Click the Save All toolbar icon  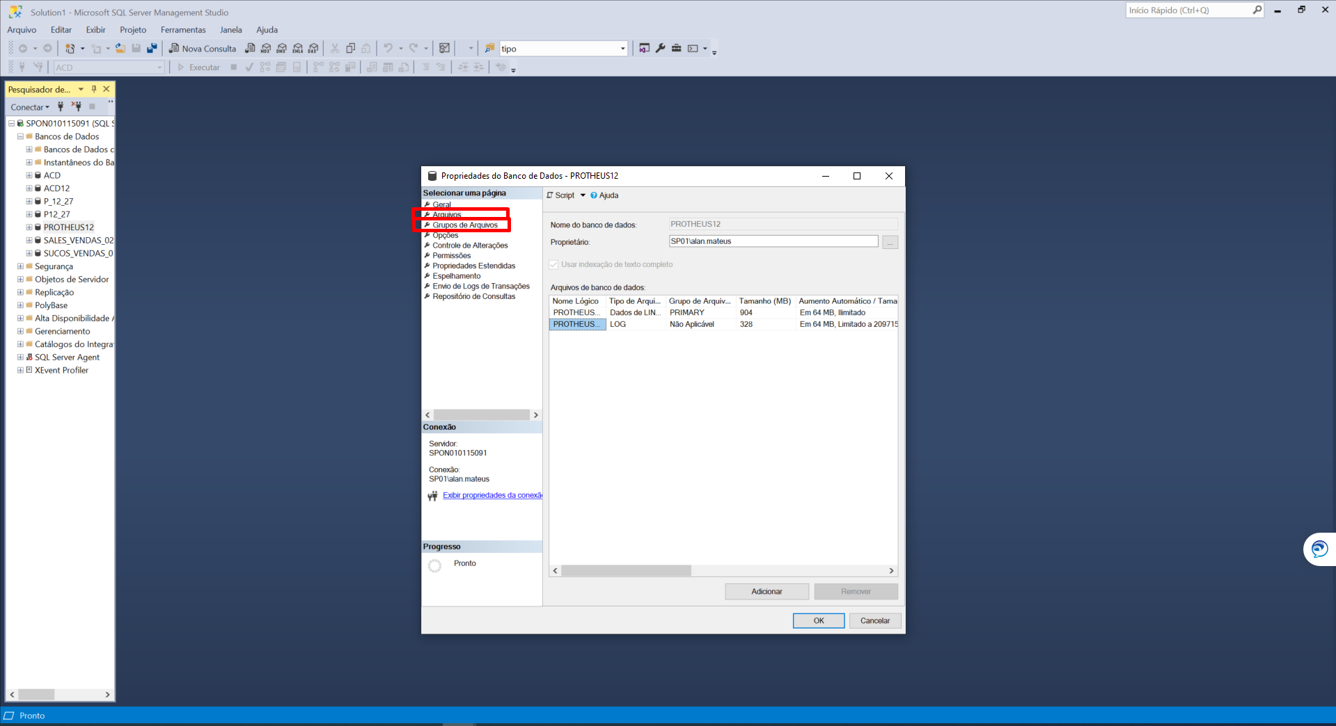(152, 49)
